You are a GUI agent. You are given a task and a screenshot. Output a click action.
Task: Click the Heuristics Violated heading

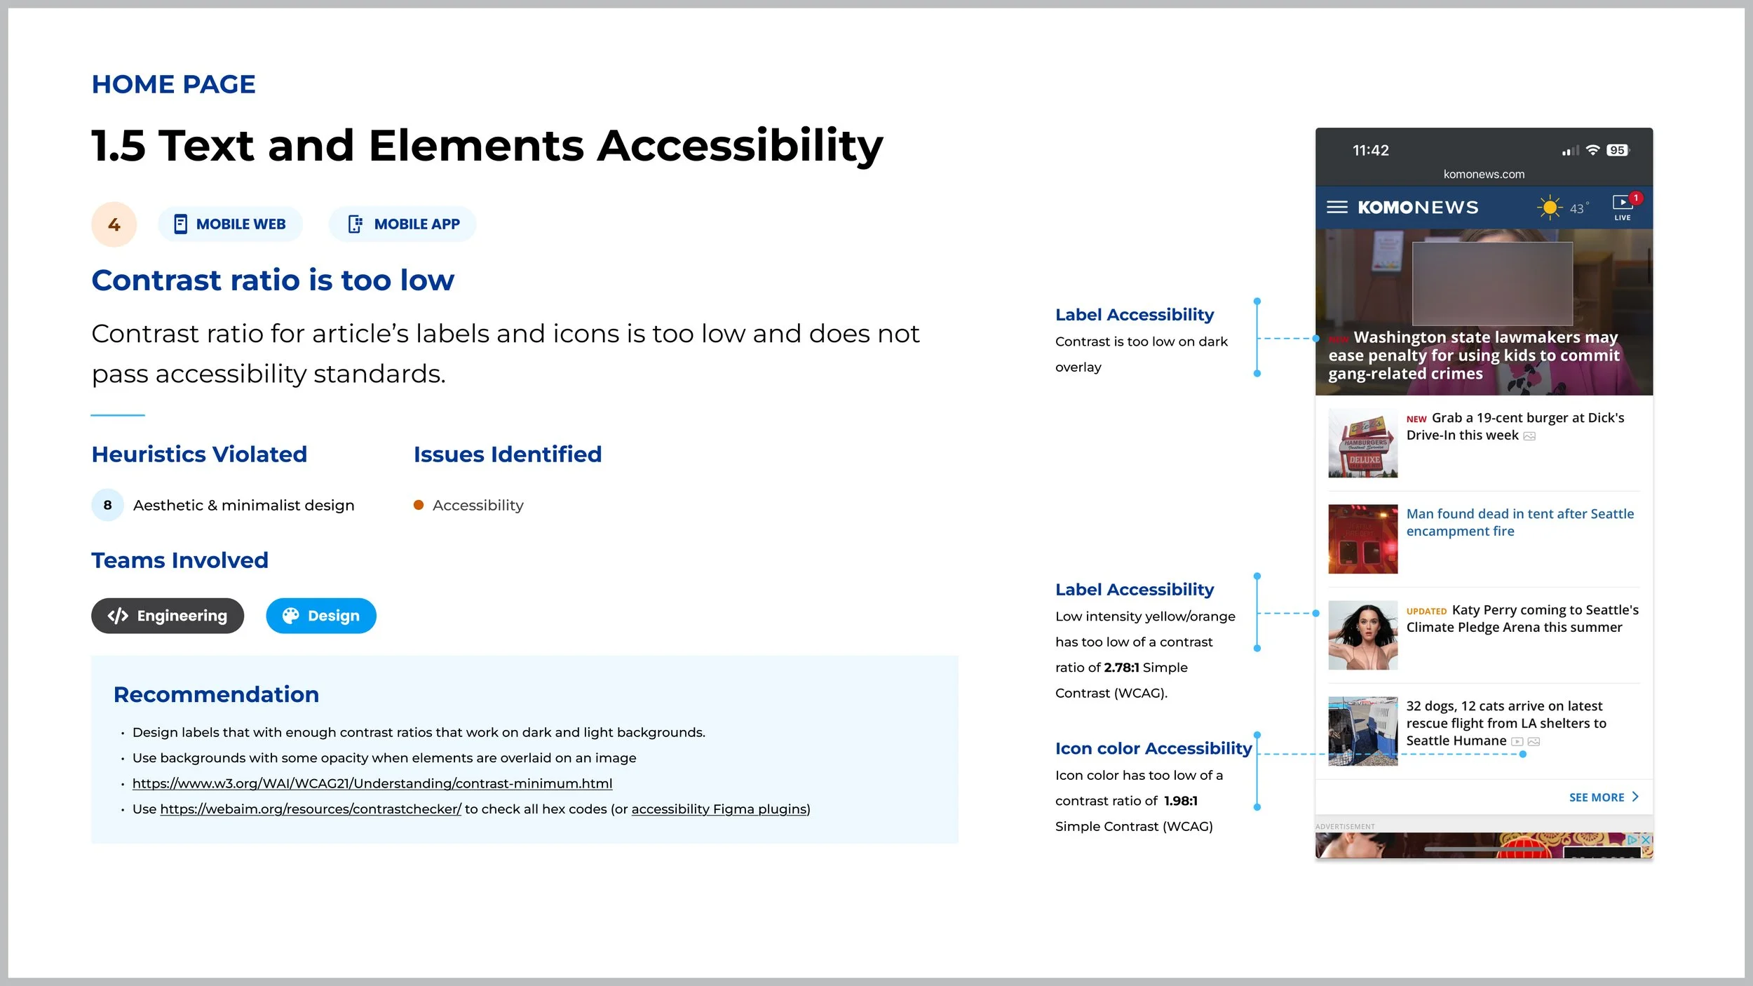coord(199,454)
